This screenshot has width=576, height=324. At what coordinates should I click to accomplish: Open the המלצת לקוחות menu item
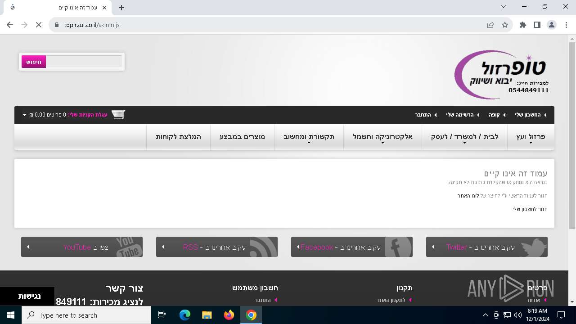click(178, 137)
